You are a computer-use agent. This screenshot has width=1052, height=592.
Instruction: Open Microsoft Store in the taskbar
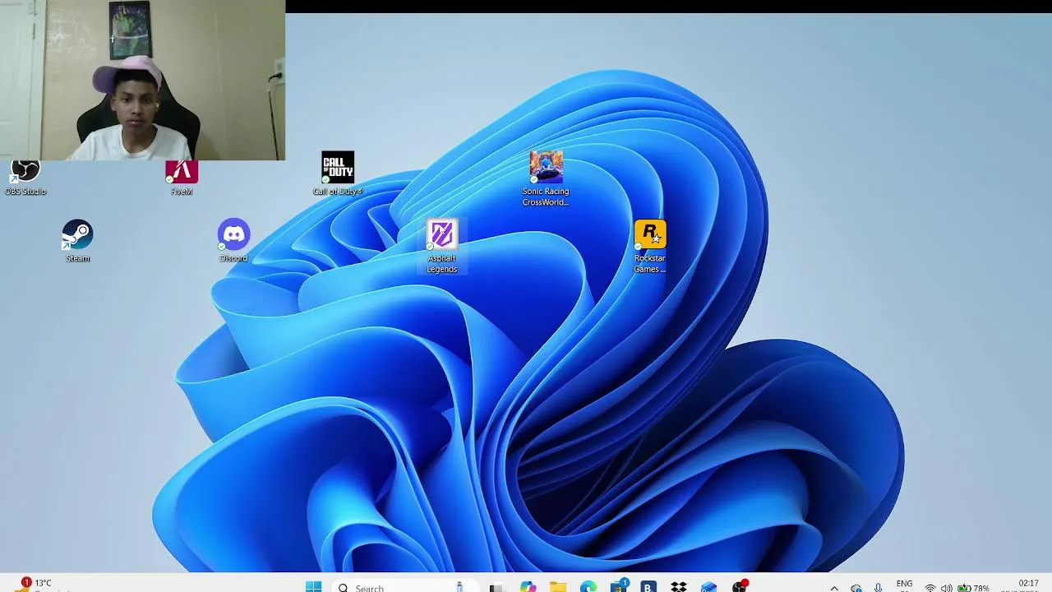[x=618, y=587]
